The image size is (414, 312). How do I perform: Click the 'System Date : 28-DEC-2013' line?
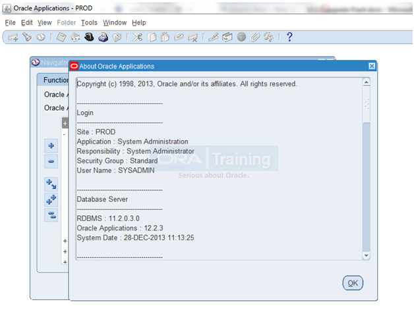[x=135, y=238]
